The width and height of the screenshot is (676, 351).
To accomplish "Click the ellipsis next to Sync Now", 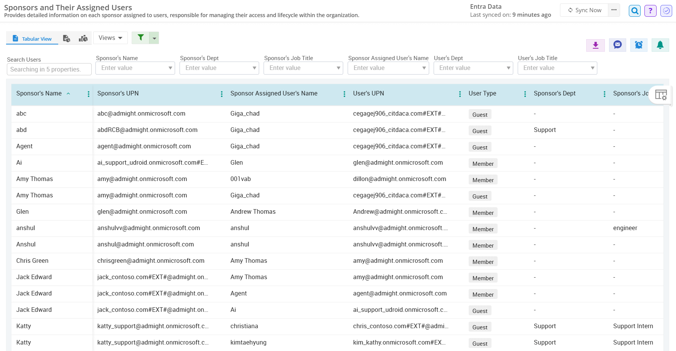I will tap(614, 10).
